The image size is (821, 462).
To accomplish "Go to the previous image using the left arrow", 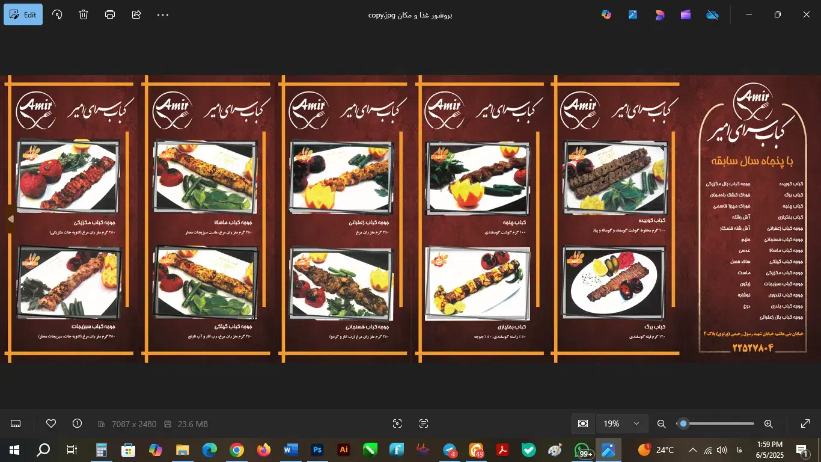I will point(10,219).
